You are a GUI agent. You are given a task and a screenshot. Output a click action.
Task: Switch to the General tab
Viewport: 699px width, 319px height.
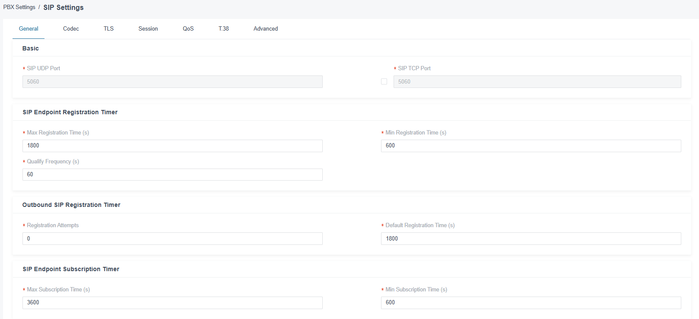tap(29, 28)
